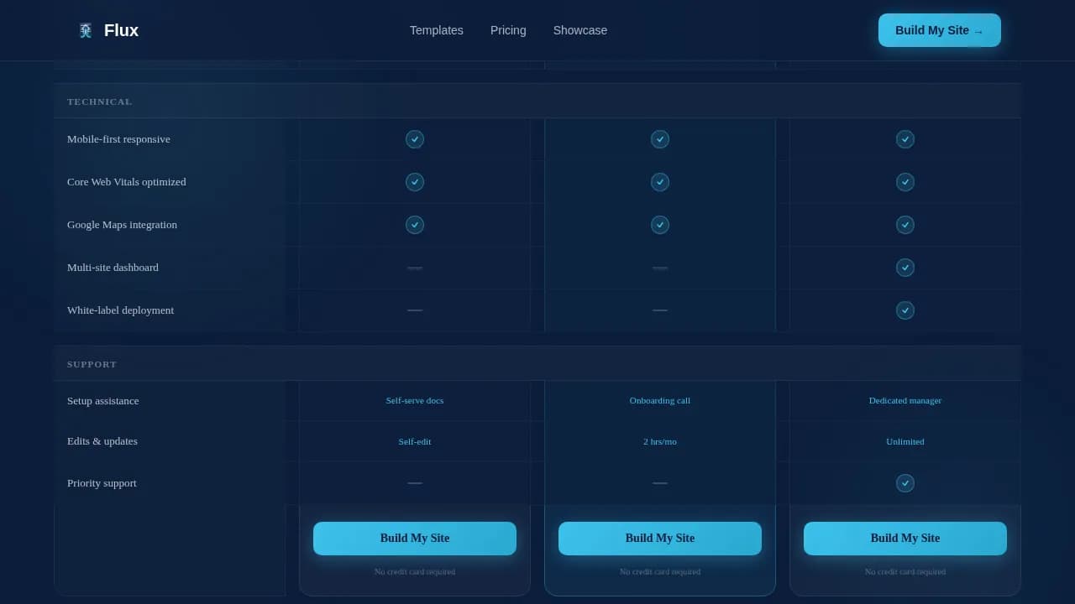Click the Self-serve docs link under Setup assistance

pyautogui.click(x=415, y=400)
